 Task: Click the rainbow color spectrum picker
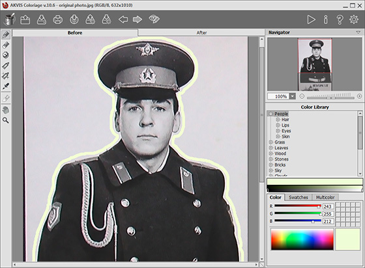pyautogui.click(x=302, y=239)
